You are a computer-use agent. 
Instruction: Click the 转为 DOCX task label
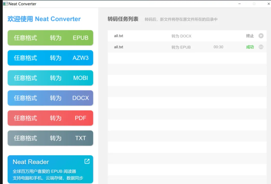point(181,36)
